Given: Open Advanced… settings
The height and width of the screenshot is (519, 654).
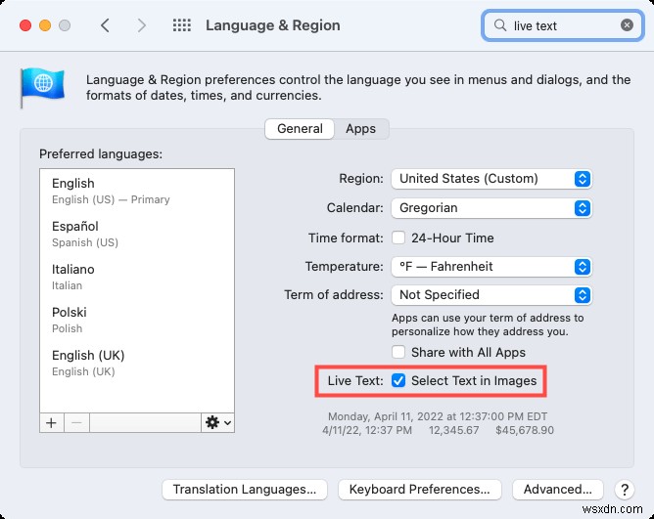Looking at the screenshot, I should coord(558,490).
